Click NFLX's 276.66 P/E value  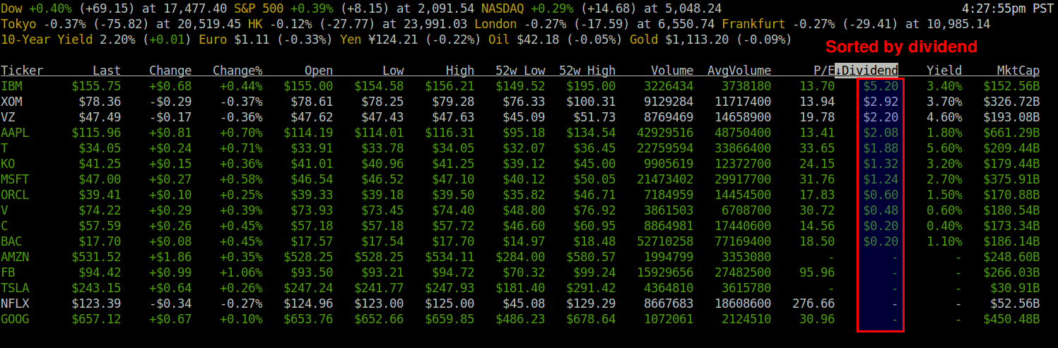coord(813,304)
